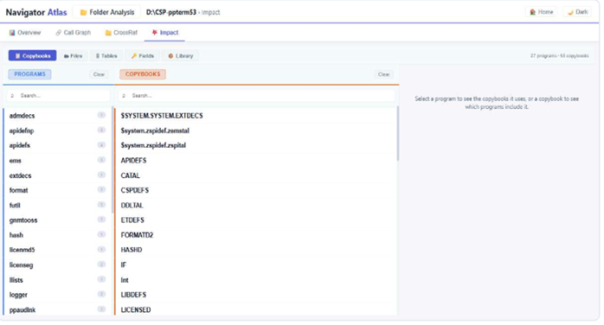Select the format program
This screenshot has height=325, width=604.
[x=58, y=190]
